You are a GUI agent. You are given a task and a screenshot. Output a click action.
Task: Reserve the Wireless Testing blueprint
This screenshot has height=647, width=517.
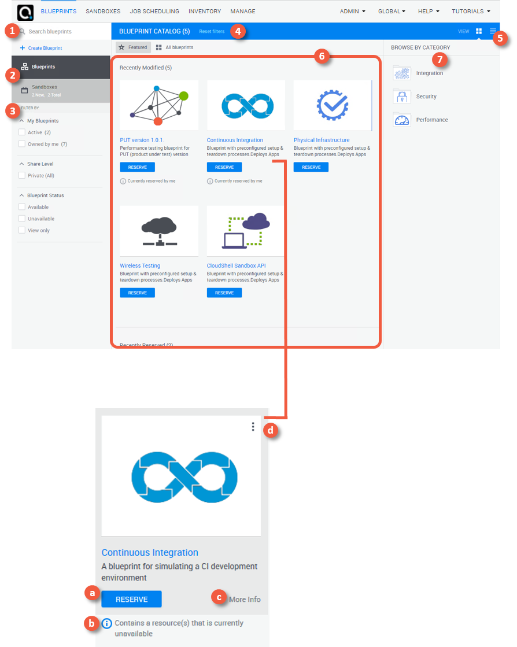click(137, 293)
